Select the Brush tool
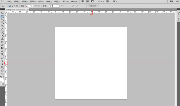Viewport: 180px width, 106px height. point(2,35)
